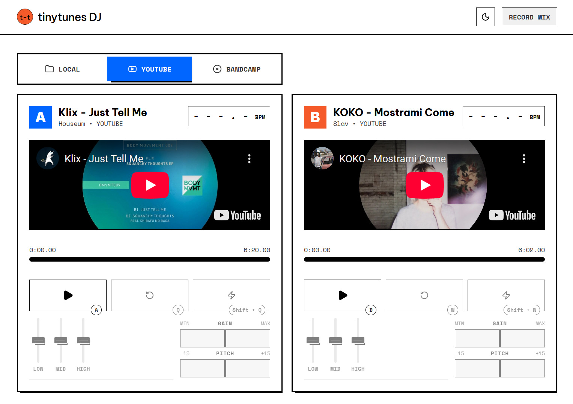Trigger deck B lightning Shift+W button
This screenshot has width=573, height=404.
(506, 295)
